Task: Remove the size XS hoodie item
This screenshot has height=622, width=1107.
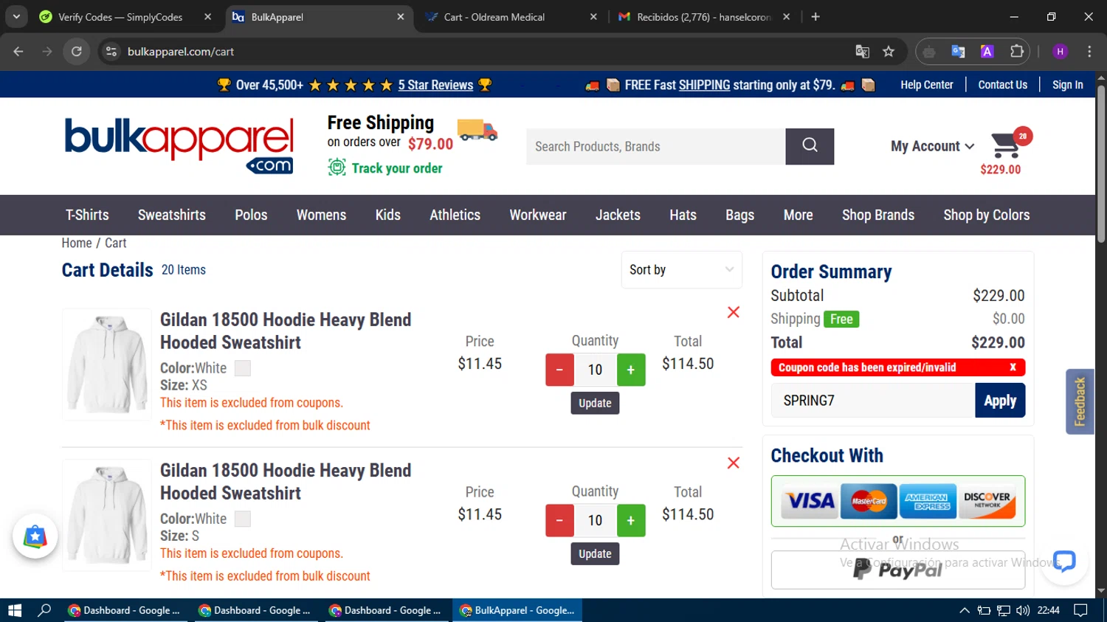Action: 733,312
